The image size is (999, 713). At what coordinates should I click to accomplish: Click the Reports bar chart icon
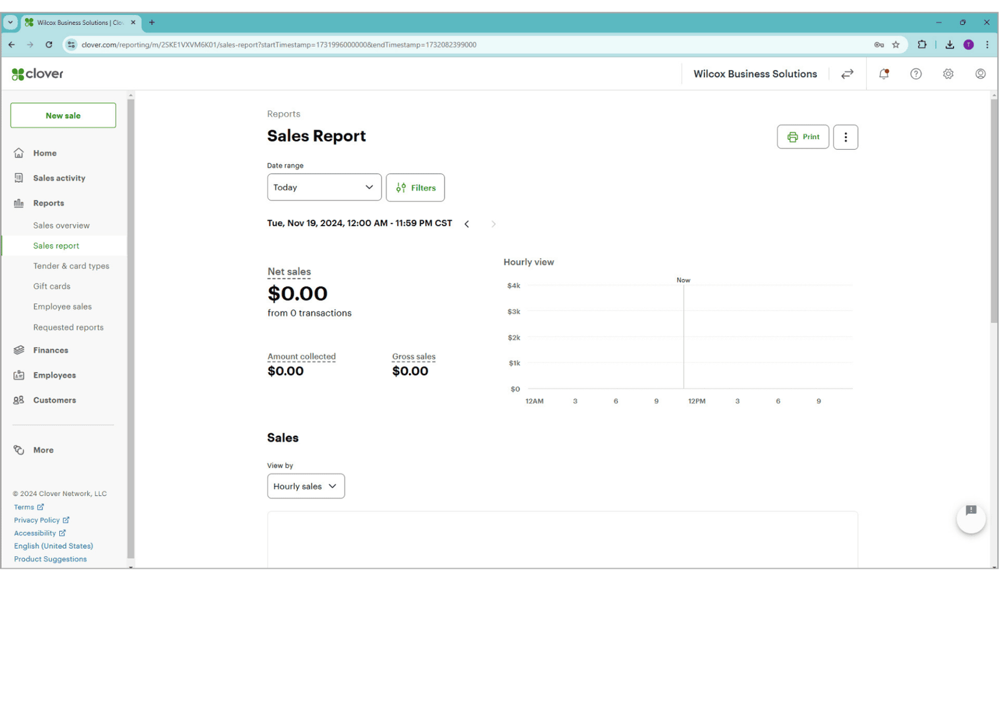point(19,203)
